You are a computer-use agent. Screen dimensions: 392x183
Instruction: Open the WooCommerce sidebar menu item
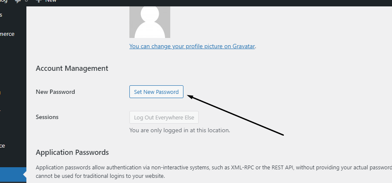click(7, 34)
